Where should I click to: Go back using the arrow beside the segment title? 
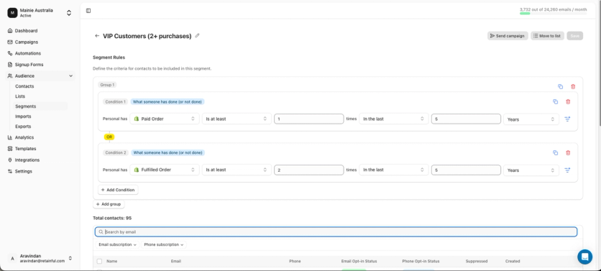pyautogui.click(x=97, y=36)
